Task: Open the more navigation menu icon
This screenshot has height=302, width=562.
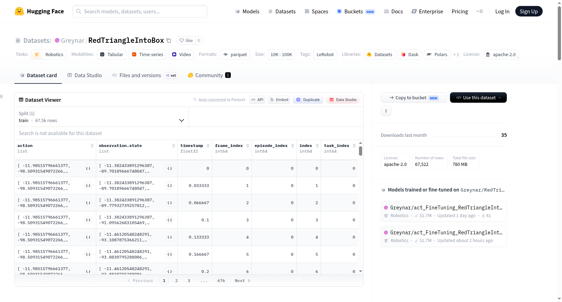Action: [479, 11]
